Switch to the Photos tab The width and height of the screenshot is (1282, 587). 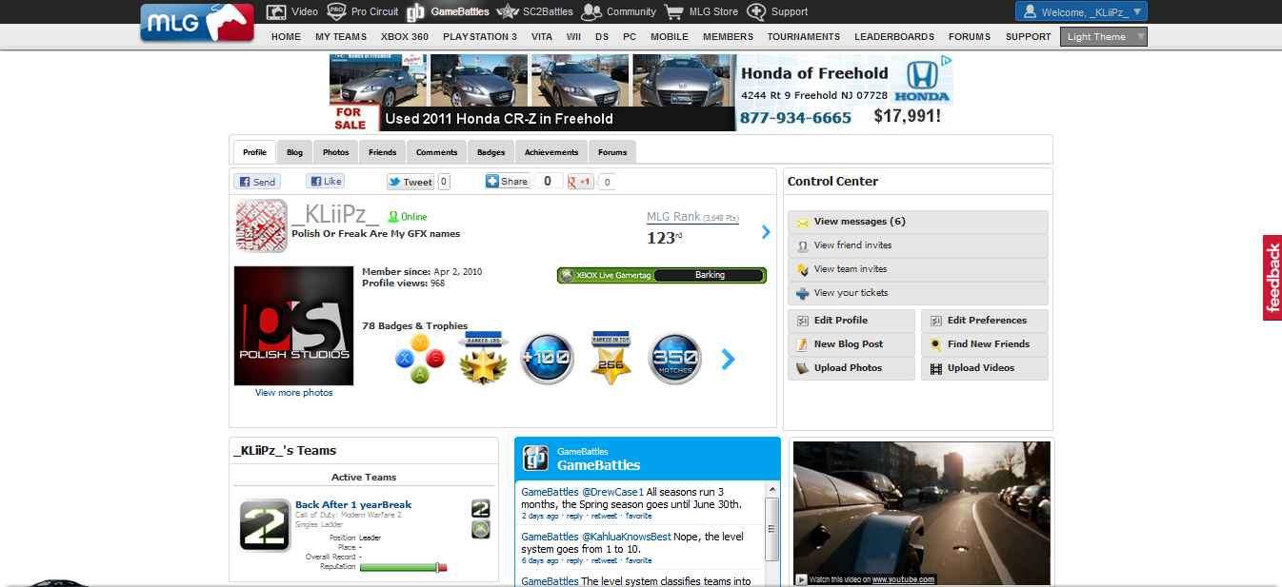[335, 152]
